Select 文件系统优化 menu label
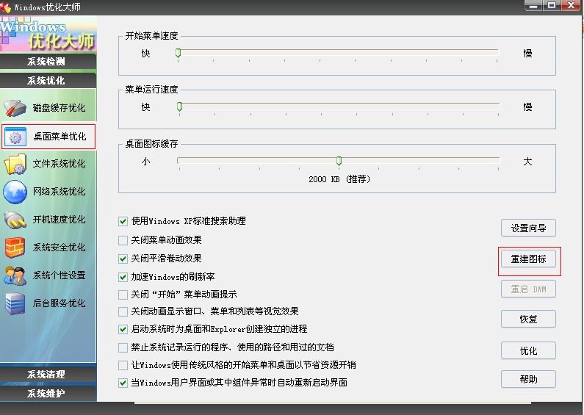Screen dimensions: 584x415 pyautogui.click(x=60, y=164)
